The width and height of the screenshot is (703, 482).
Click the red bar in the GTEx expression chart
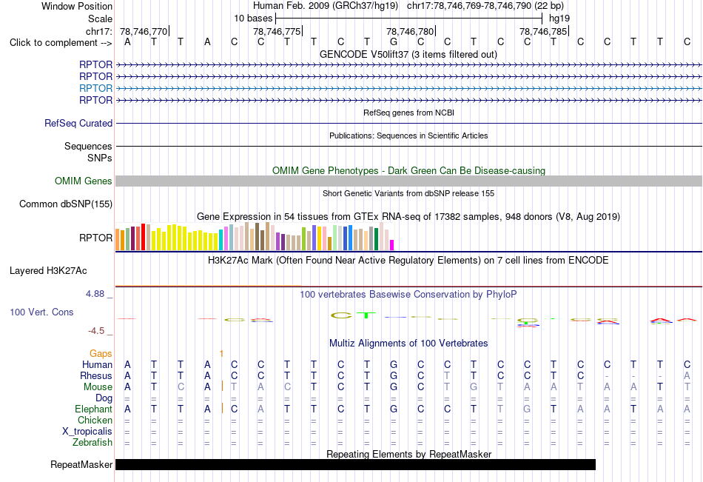tap(143, 237)
